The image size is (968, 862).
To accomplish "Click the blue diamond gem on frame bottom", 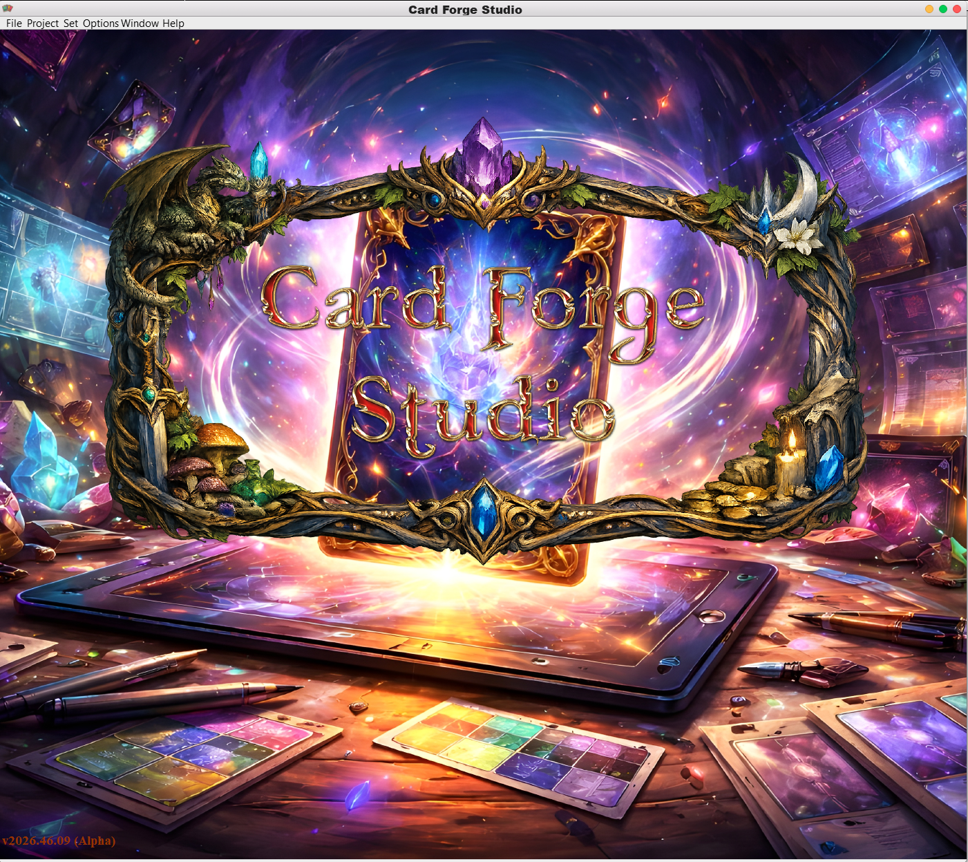I will 485,512.
